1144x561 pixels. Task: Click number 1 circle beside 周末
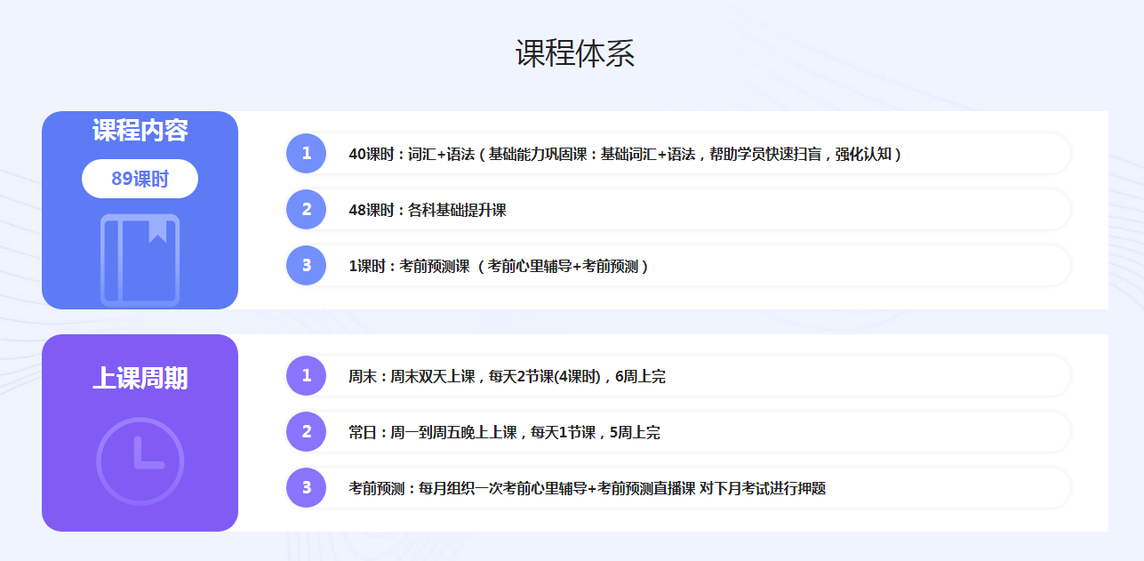pos(307,375)
